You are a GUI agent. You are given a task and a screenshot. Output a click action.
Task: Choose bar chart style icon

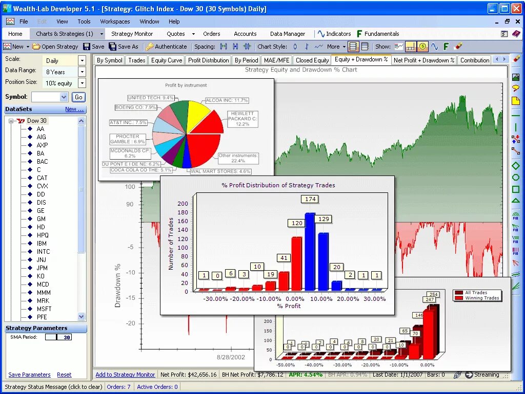tap(307, 47)
